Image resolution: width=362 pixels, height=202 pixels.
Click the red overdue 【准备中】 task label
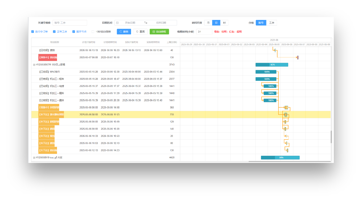(48, 57)
